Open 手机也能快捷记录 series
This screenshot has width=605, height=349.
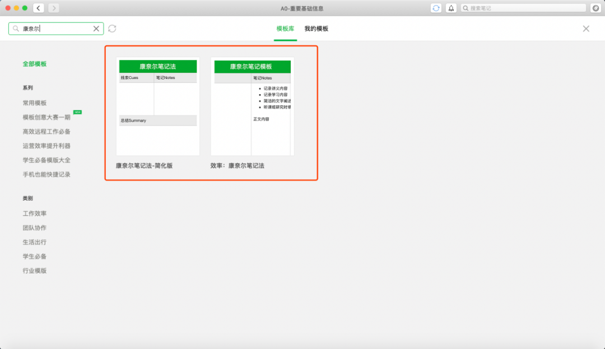pyautogui.click(x=46, y=174)
